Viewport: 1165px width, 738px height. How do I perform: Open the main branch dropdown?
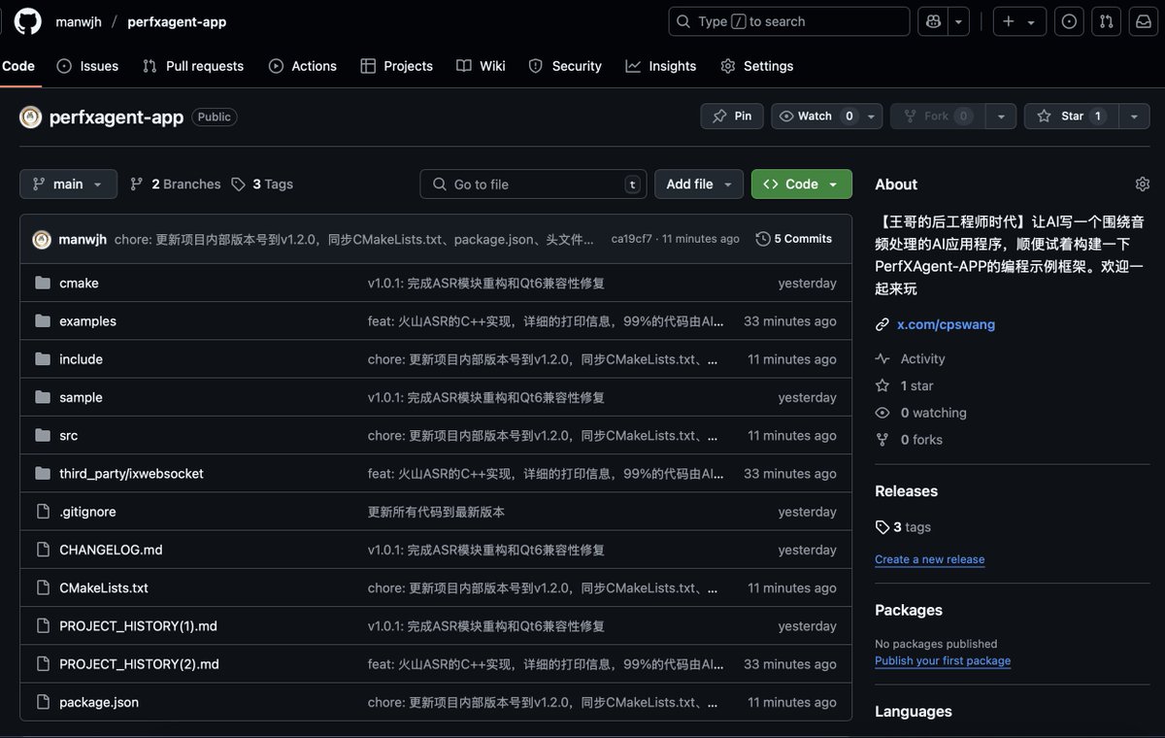[68, 184]
